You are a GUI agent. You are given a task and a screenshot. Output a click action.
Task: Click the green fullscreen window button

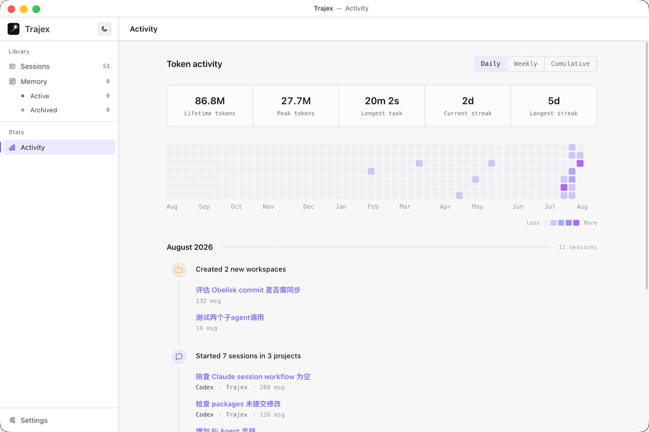37,9
